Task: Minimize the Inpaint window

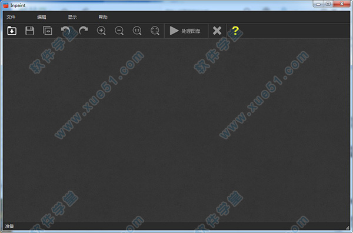Action: point(318,4)
